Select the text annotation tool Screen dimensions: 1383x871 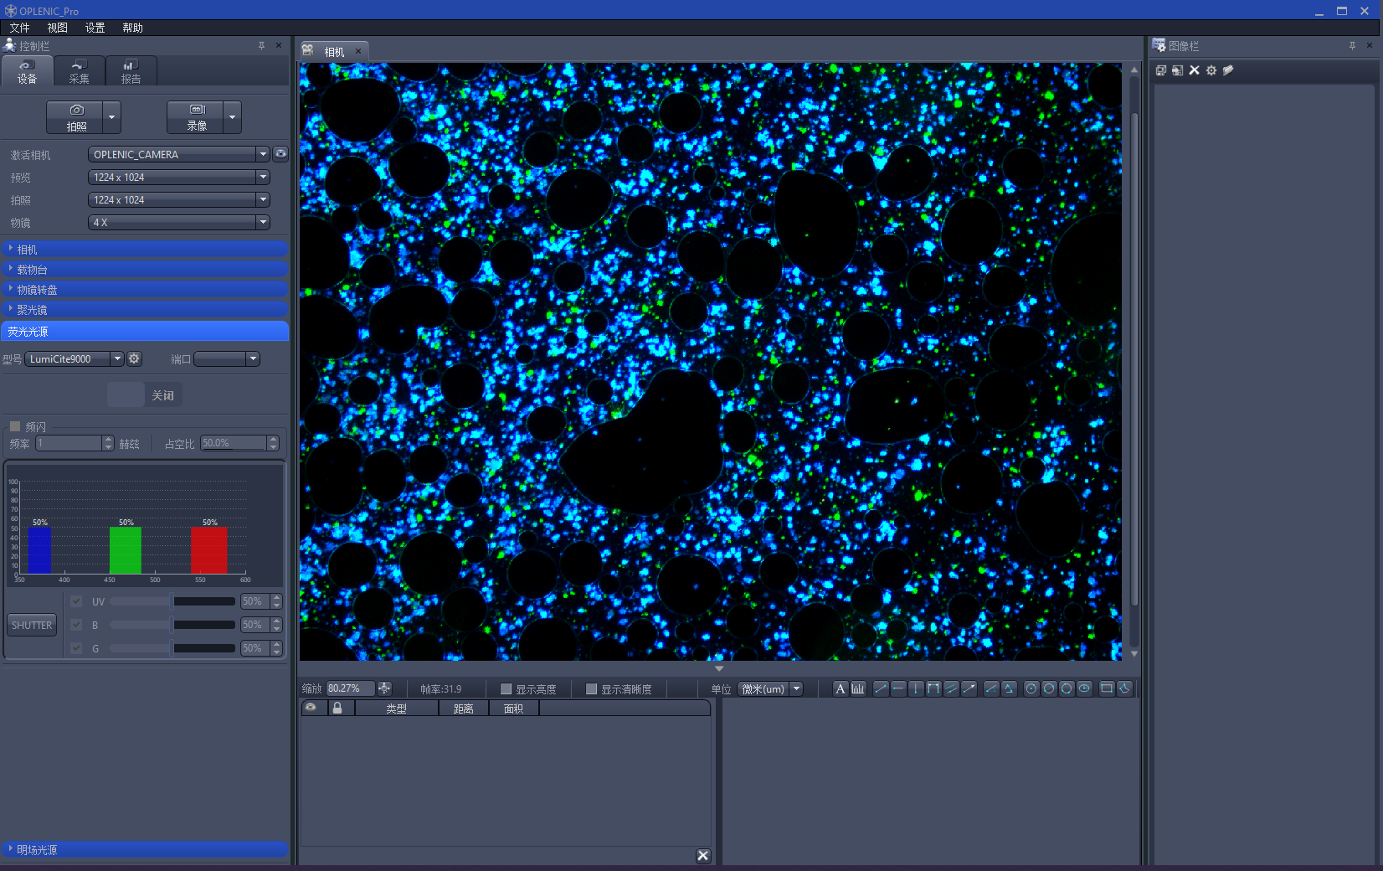pos(840,688)
